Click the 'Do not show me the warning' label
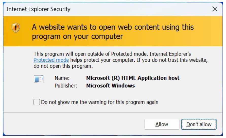The image size is (226, 138). pos(100,102)
